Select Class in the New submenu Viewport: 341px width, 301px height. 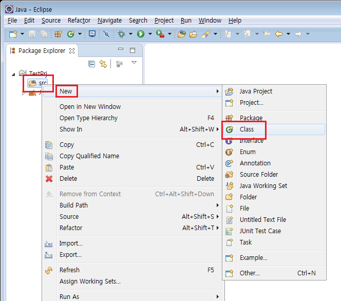(274, 129)
